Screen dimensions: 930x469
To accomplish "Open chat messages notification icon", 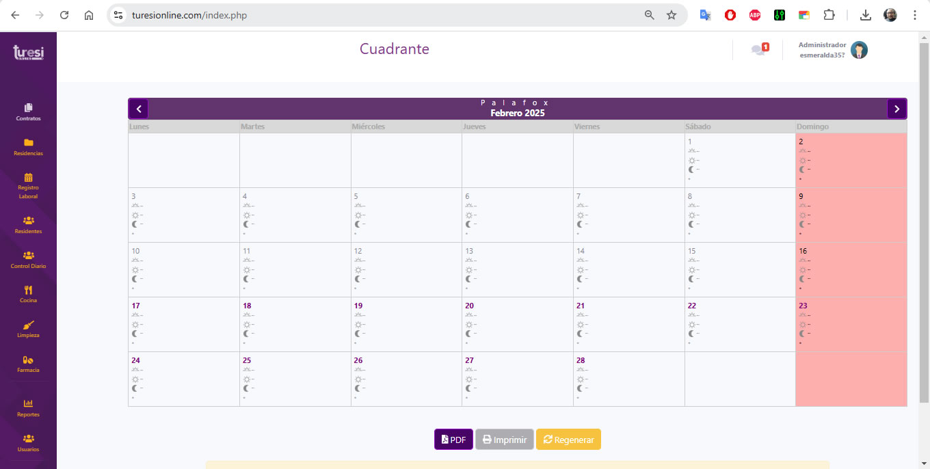I will (759, 50).
